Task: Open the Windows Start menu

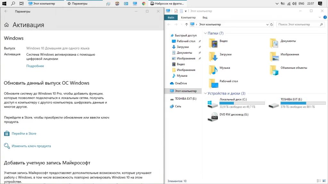Action: coord(4,4)
